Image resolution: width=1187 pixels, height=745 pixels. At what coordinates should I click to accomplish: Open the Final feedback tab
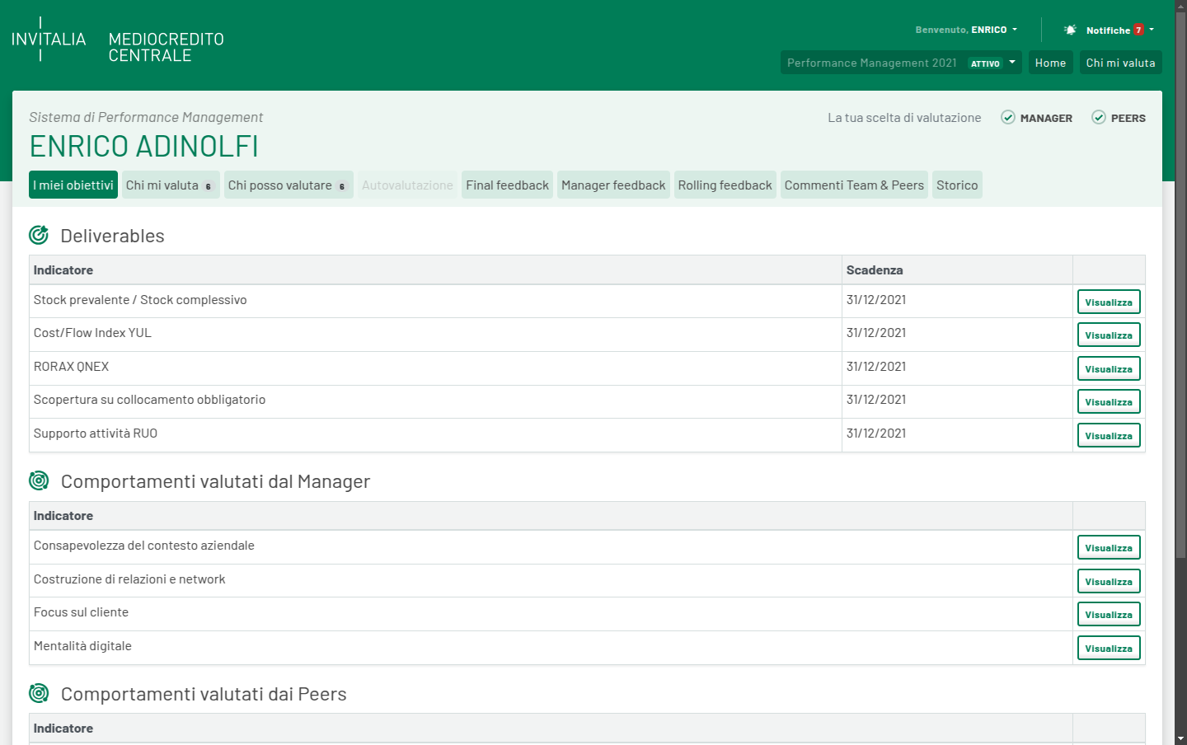(x=507, y=185)
